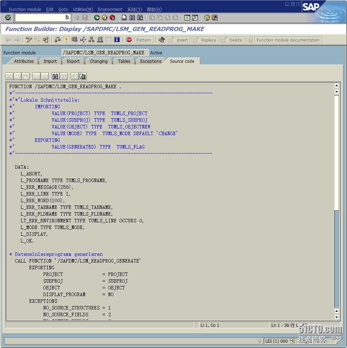This screenshot has height=348, width=347.
Task: Click the yellow Exit icon
Action: (105, 18)
